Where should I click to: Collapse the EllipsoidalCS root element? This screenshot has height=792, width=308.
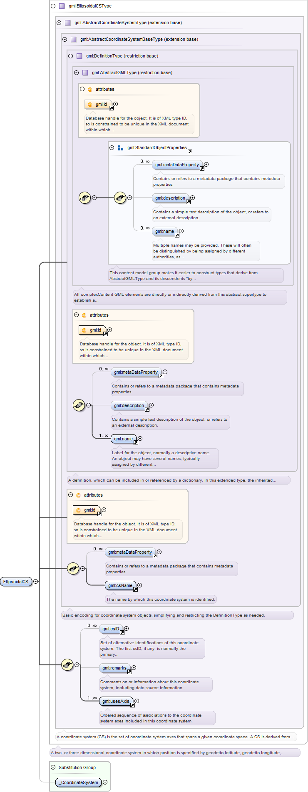point(36,582)
